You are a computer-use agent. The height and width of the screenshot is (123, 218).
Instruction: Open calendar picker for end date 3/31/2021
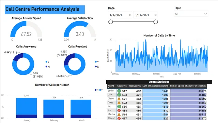155,15
